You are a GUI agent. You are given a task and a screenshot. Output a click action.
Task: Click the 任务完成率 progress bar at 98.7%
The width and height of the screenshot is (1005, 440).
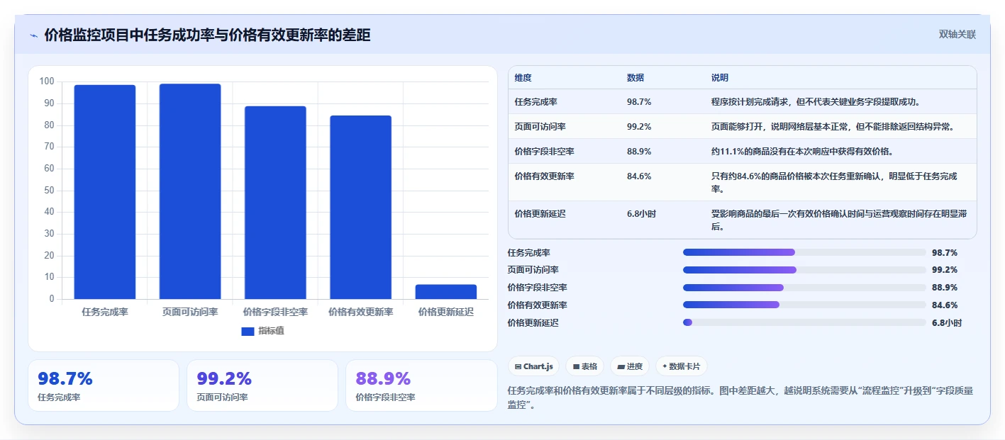804,252
